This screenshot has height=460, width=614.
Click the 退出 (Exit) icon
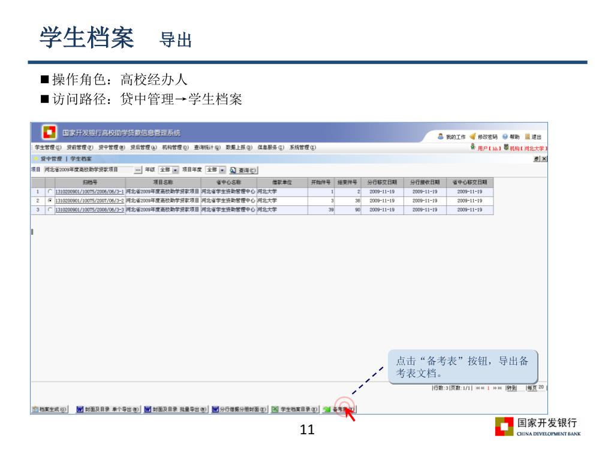(527, 137)
